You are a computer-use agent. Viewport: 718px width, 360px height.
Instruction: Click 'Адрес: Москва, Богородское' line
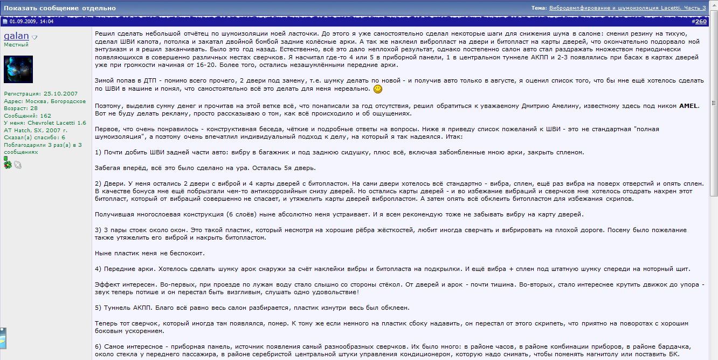point(45,101)
